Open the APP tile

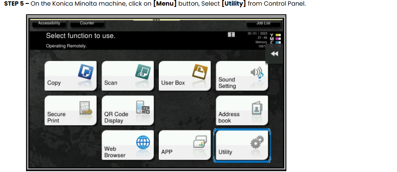(x=184, y=145)
